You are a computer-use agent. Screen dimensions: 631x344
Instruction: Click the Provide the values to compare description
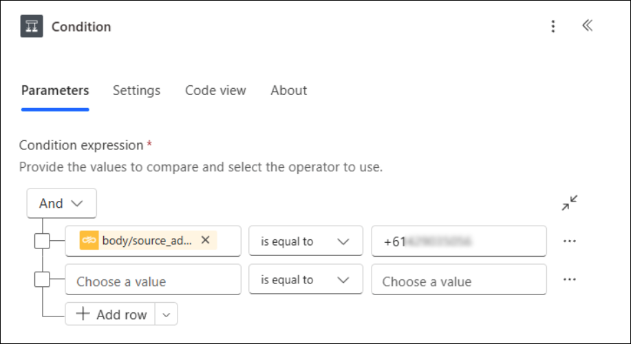201,167
